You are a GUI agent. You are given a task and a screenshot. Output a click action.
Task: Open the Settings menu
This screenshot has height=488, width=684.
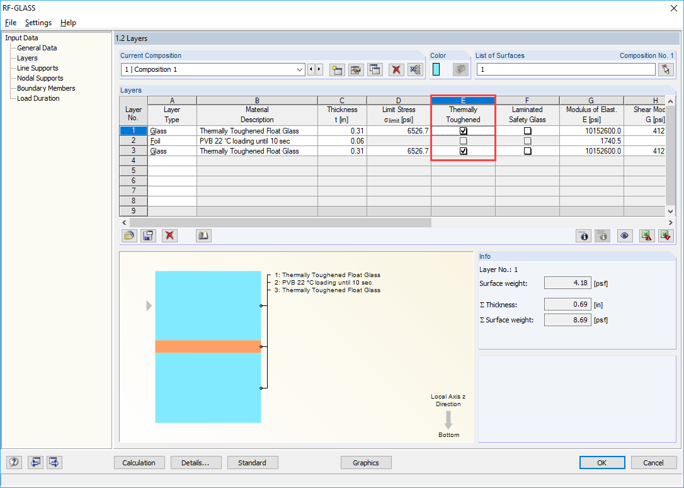(38, 23)
